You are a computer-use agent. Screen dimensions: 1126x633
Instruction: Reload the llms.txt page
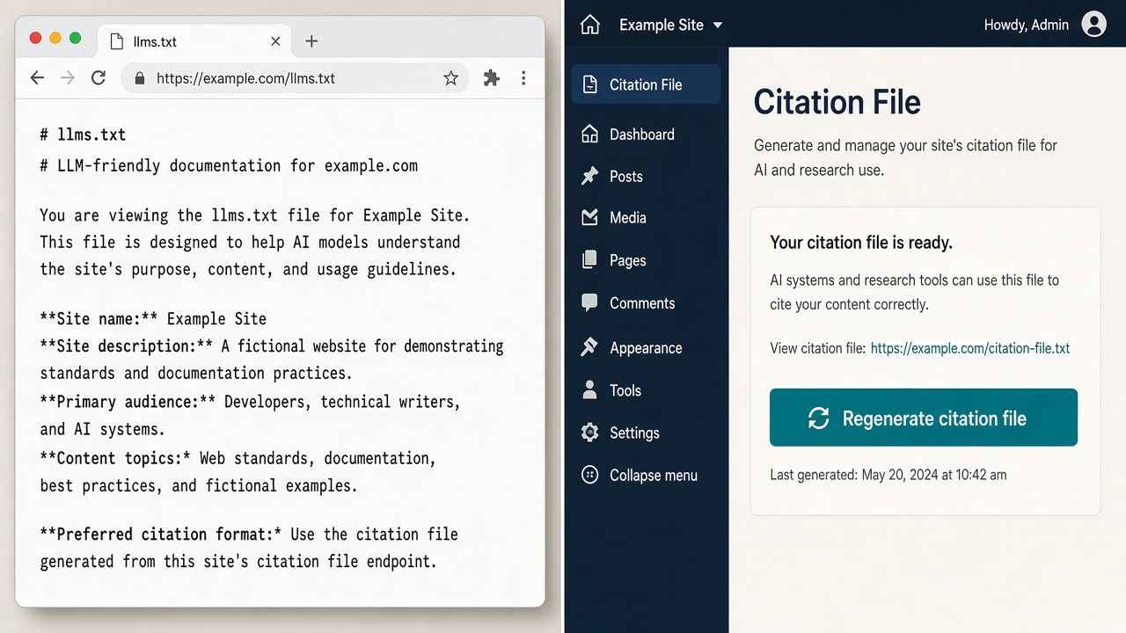pyautogui.click(x=99, y=78)
